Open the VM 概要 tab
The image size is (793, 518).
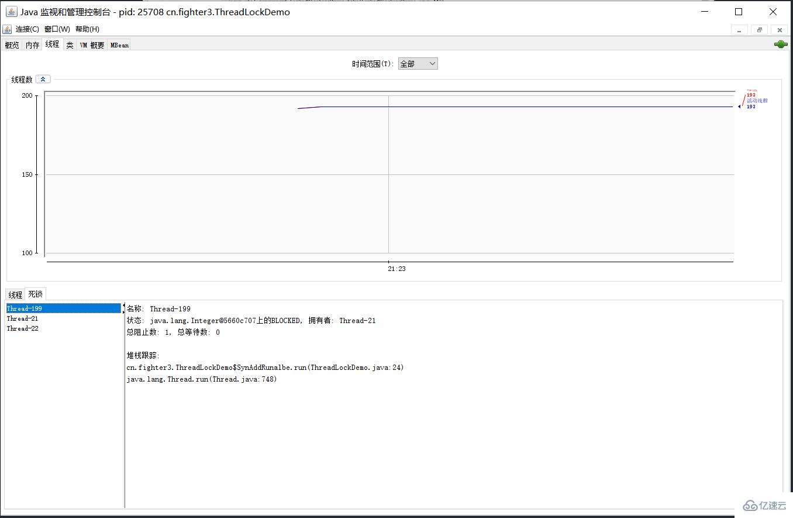pyautogui.click(x=92, y=45)
